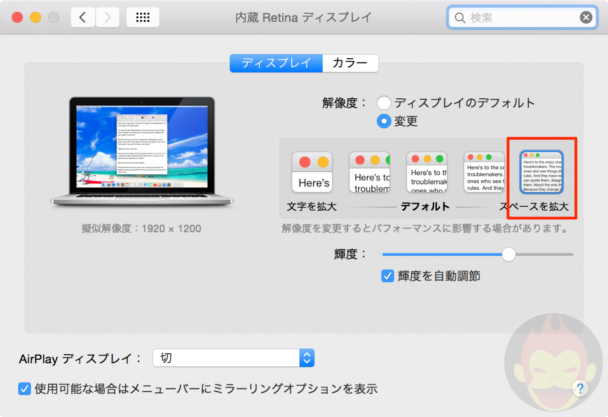The height and width of the screenshot is (417, 608).
Task: Click the help question mark button
Action: click(580, 389)
